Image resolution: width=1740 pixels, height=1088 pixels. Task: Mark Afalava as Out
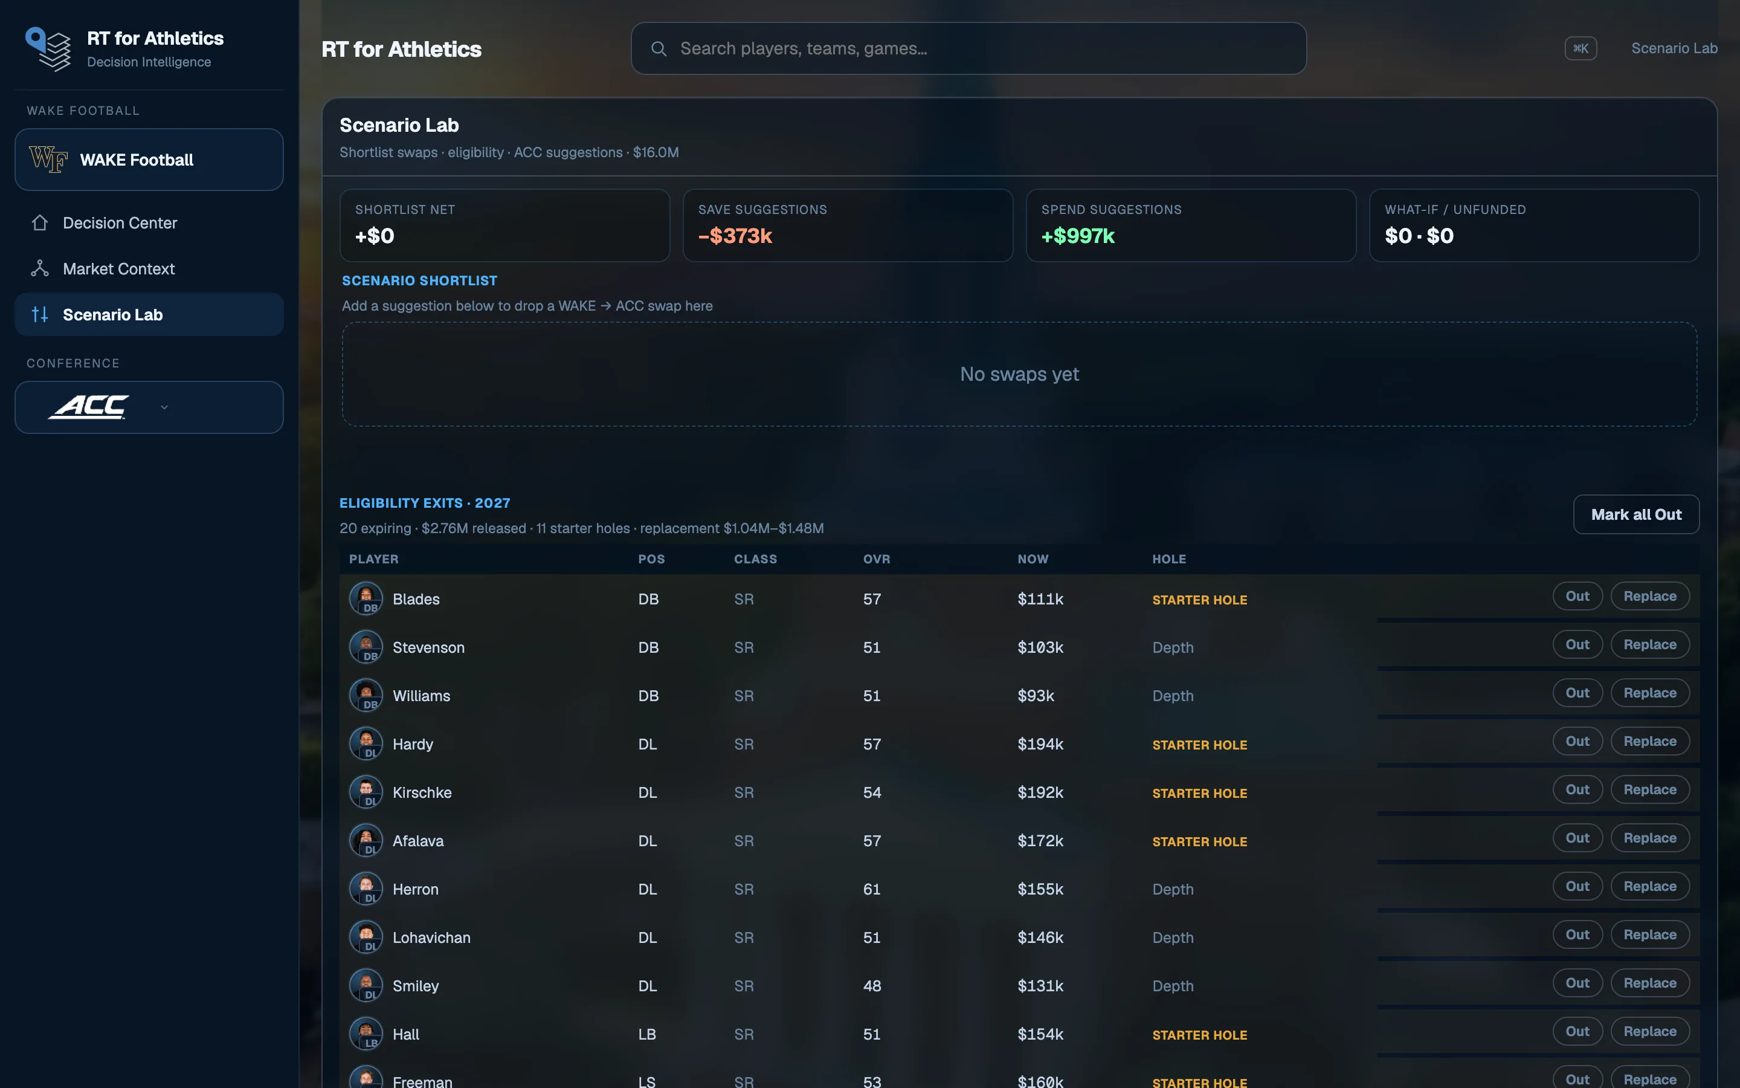point(1577,838)
